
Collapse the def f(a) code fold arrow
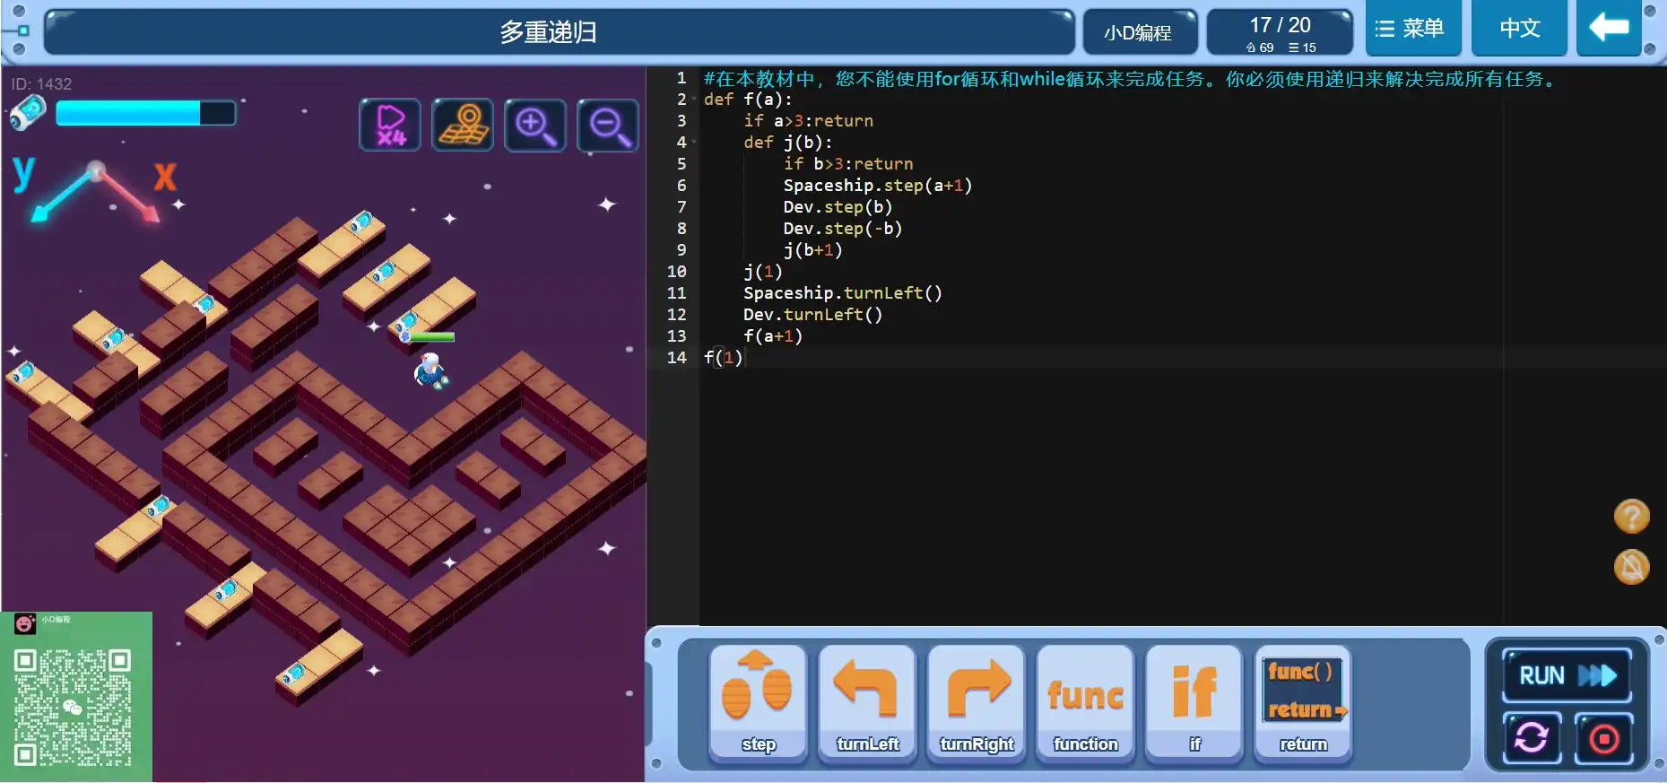pos(694,100)
